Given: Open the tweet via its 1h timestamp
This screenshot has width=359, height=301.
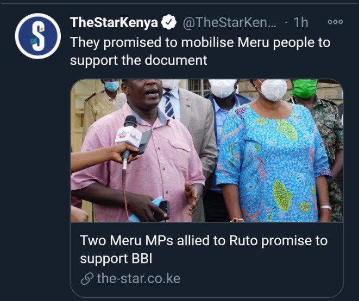Looking at the screenshot, I should [301, 22].
